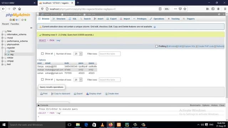The height and width of the screenshot is (128, 228).
Task: Open the Search tab
Action: click(x=85, y=19)
